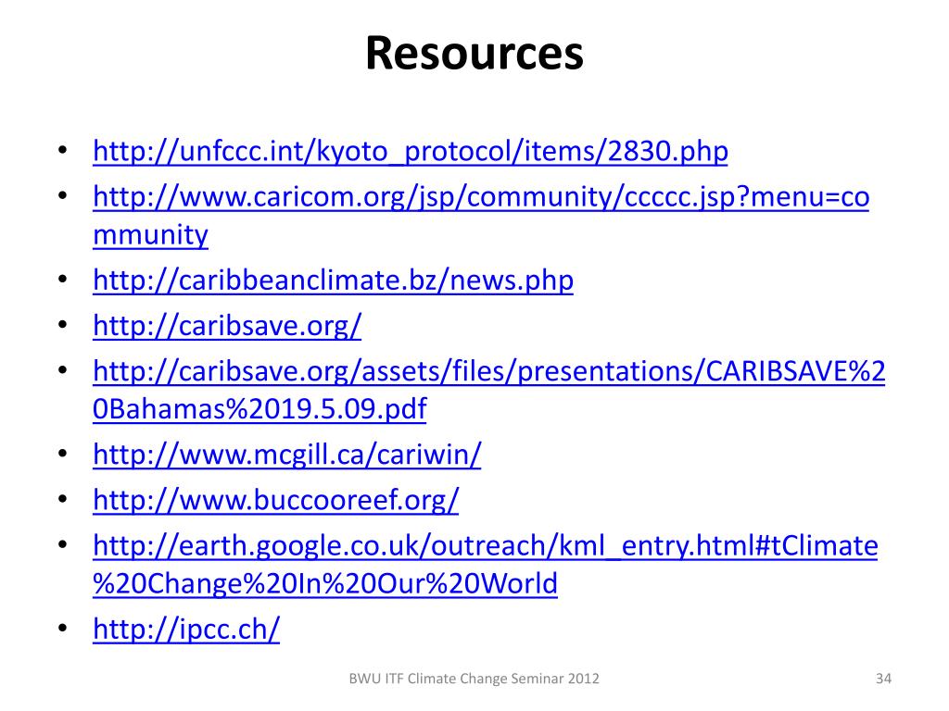Visit the caribbeanclimate.bz news.php link
This screenshot has width=949, height=711.
[x=333, y=280]
